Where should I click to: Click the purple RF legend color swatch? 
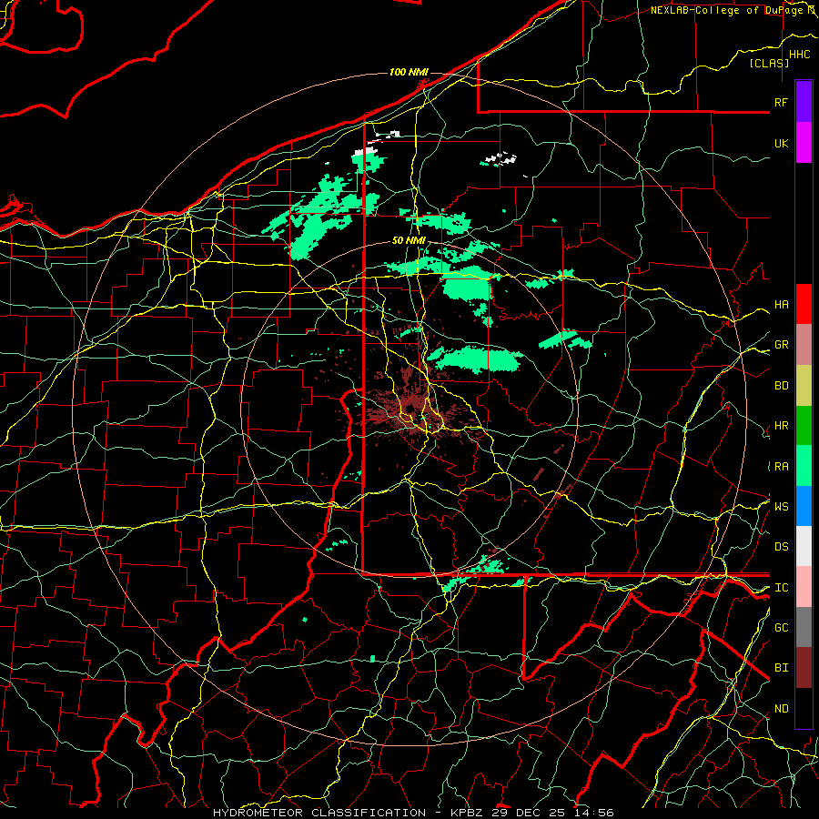click(x=804, y=102)
